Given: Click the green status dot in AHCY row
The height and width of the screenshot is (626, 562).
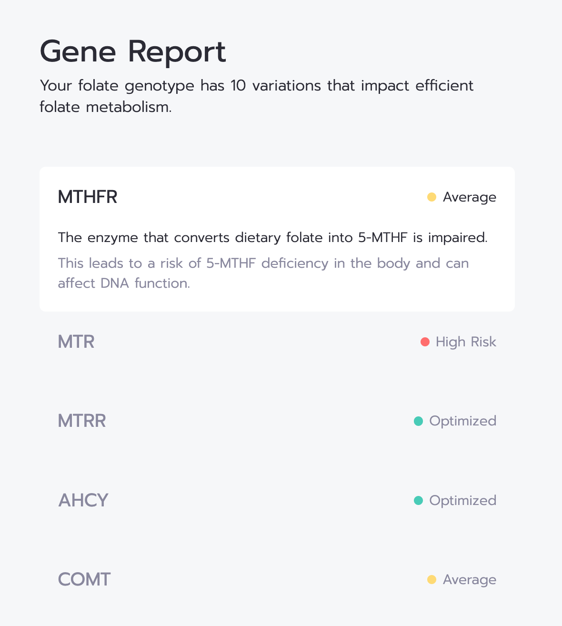Looking at the screenshot, I should tap(418, 501).
